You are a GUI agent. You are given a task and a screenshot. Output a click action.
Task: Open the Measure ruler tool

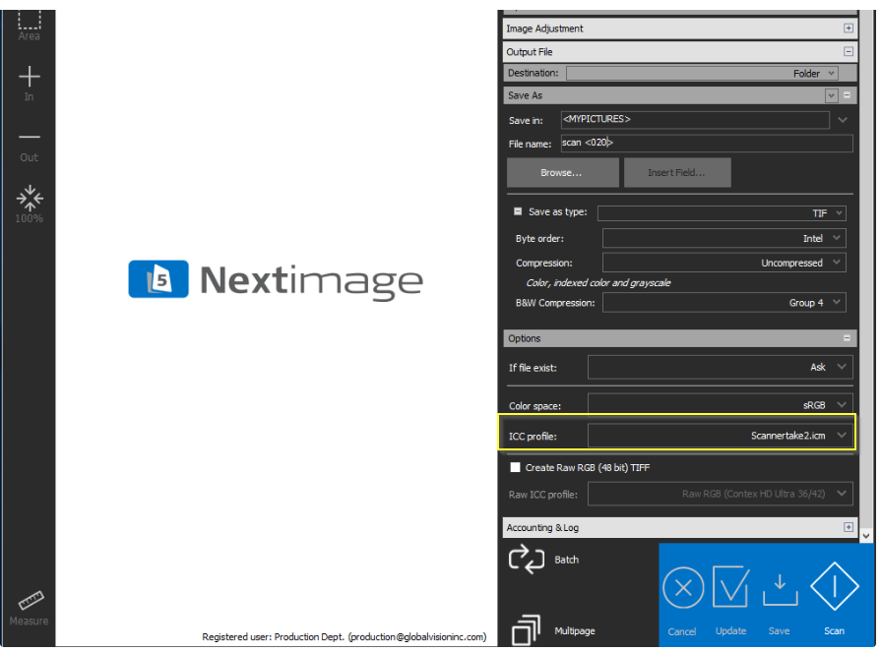[29, 602]
